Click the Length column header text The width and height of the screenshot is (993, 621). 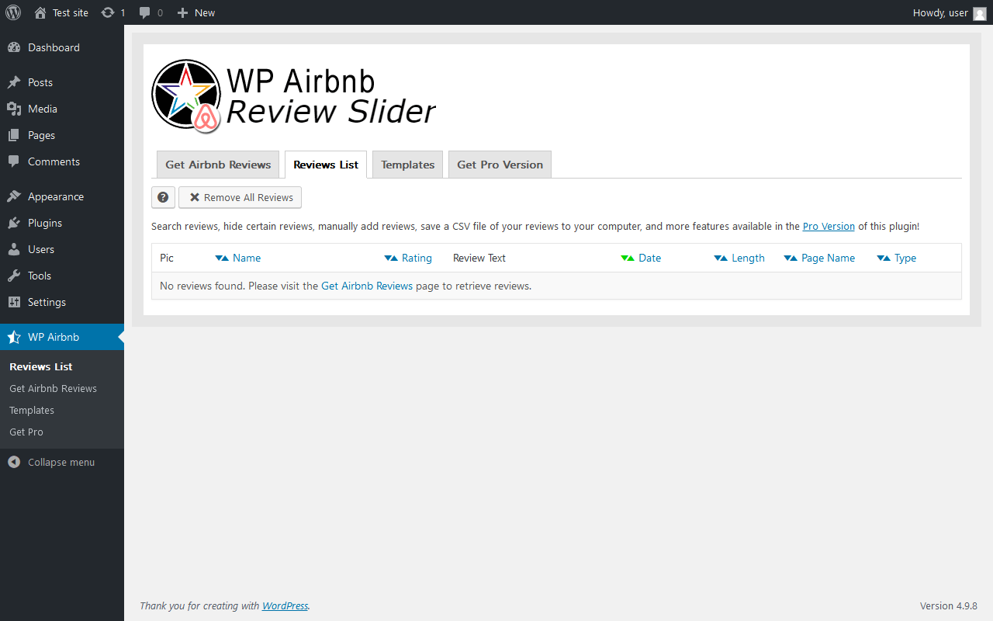coord(748,258)
